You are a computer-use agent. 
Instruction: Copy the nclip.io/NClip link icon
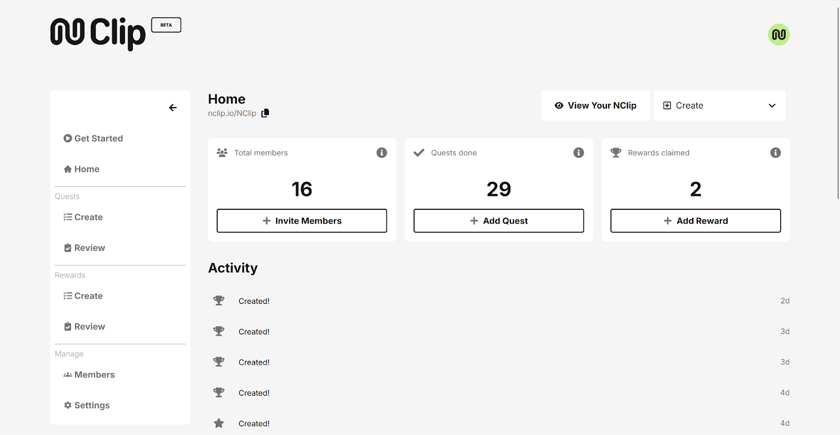coord(265,113)
